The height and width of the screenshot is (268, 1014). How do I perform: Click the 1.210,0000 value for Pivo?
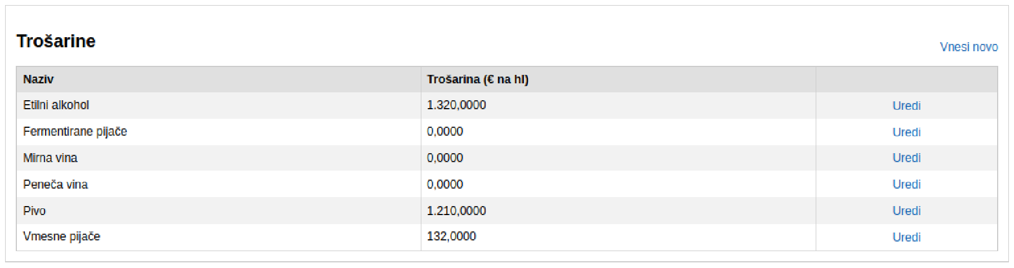pos(456,211)
